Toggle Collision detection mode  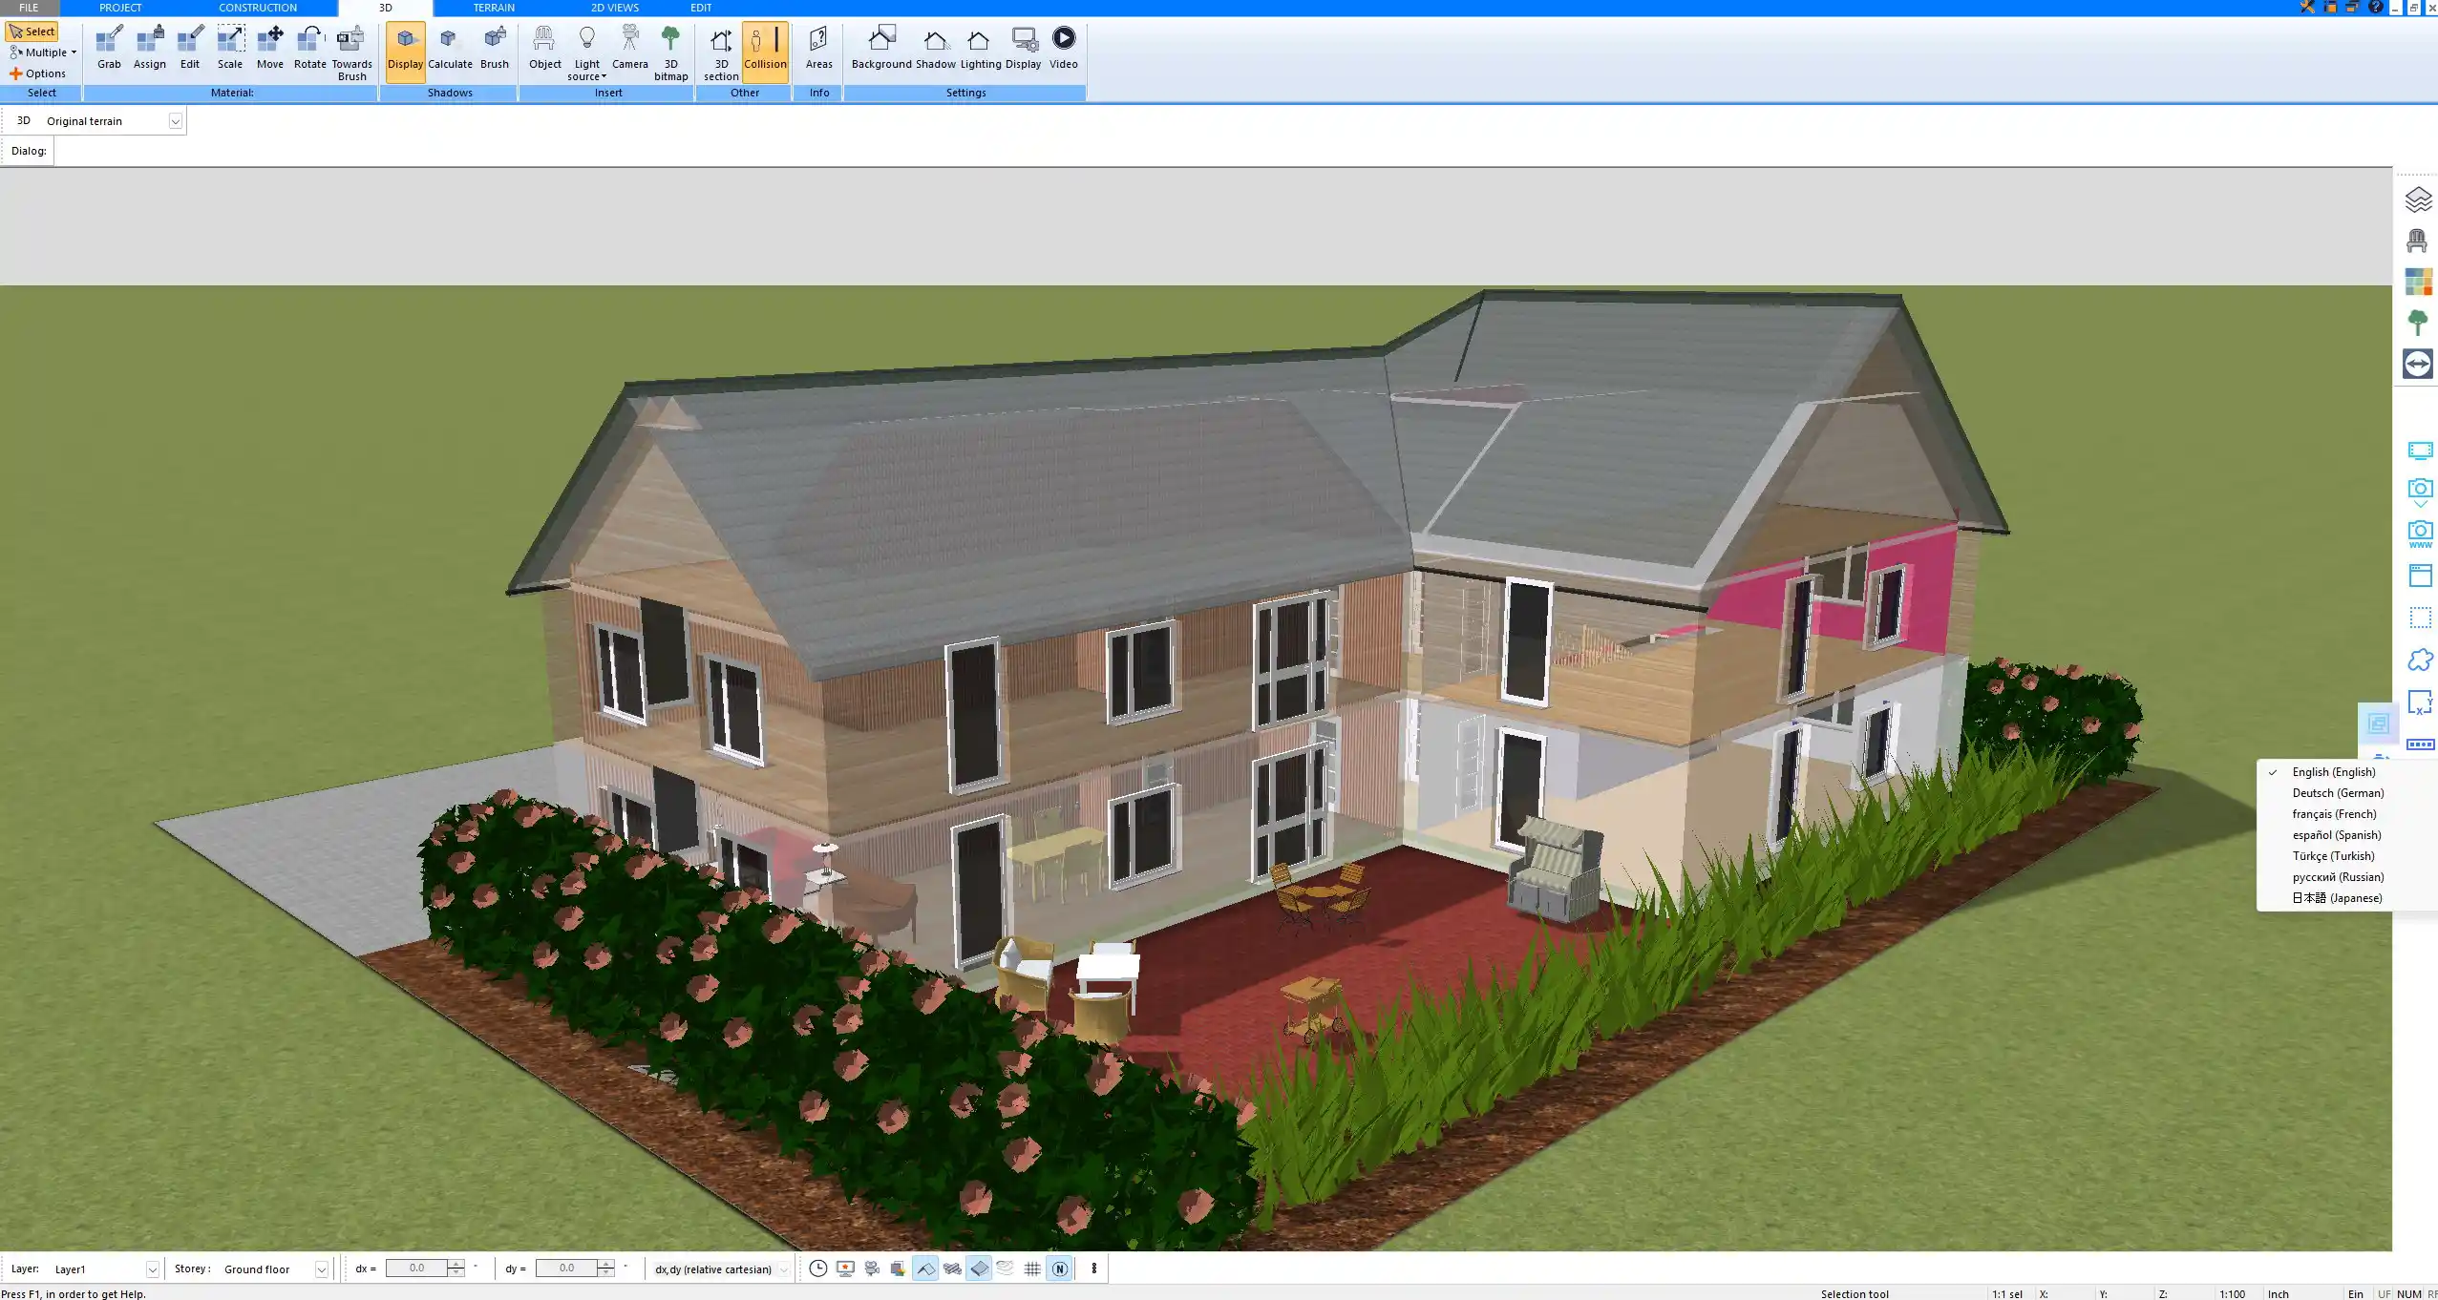pos(765,48)
